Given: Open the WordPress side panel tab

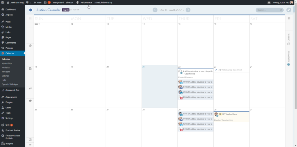Looking at the screenshot, I should point(289,58).
